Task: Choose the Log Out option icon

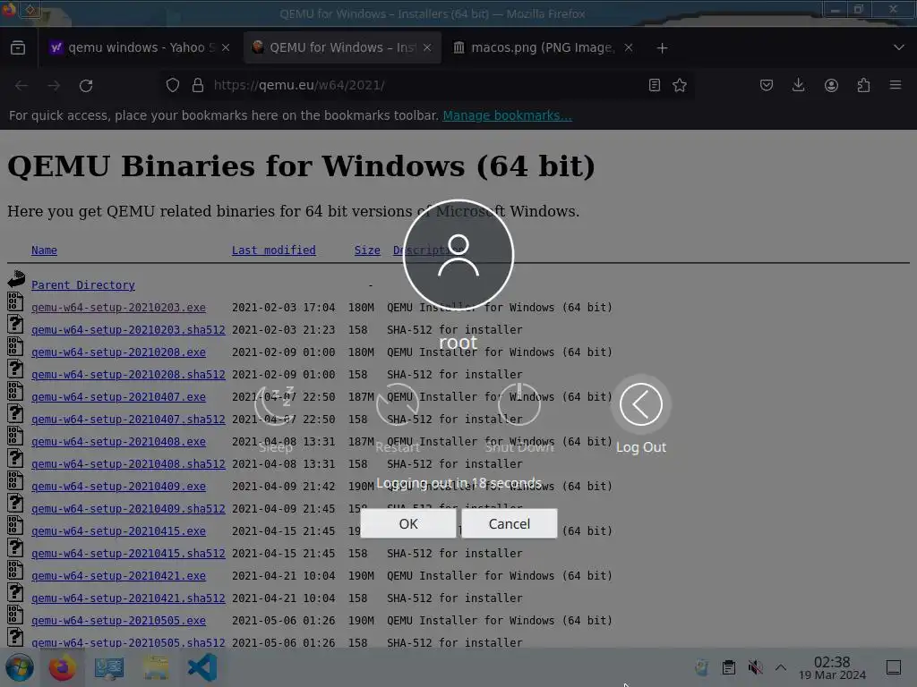Action: pos(641,404)
